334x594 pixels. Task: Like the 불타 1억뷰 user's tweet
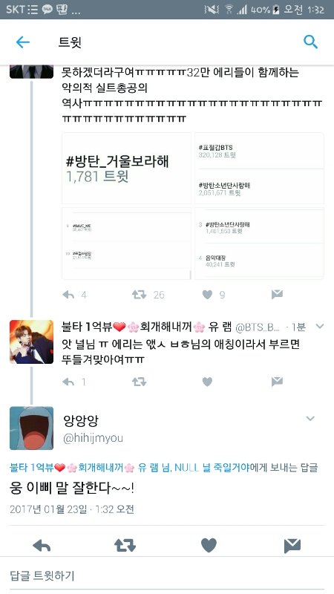click(207, 382)
